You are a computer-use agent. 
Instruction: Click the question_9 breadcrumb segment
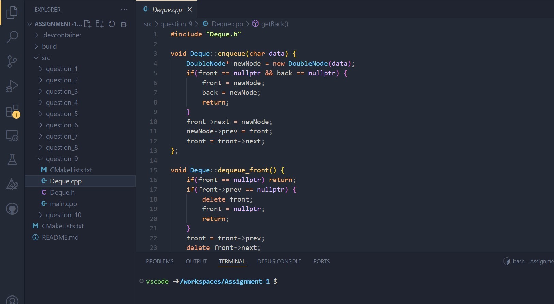point(176,24)
